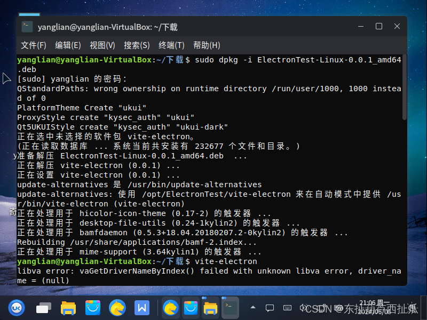Open the 搜索(S) menu
Screen dimensions: 427x320
tap(137, 45)
